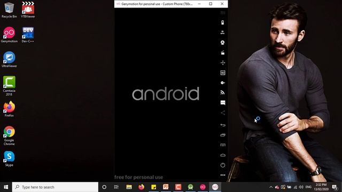The width and height of the screenshot is (342, 192).
Task: Open Camtasia from the taskbar
Action: (x=178, y=187)
